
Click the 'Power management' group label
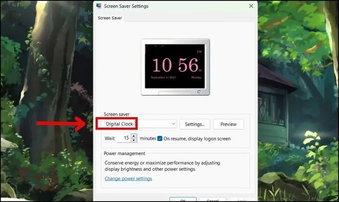tap(124, 153)
